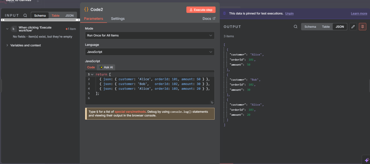This screenshot has height=164, width=370.
Task: Click the Unpin link
Action: (x=289, y=13)
